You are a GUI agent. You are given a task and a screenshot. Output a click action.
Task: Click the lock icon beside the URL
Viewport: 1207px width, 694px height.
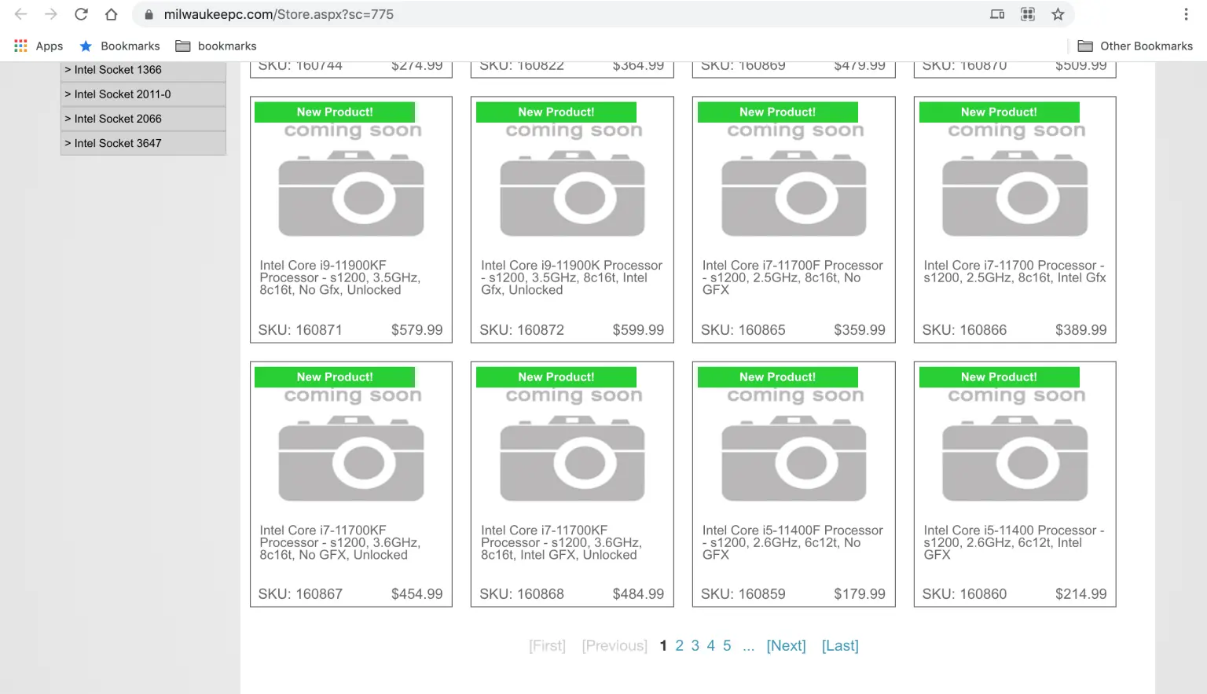pos(149,14)
